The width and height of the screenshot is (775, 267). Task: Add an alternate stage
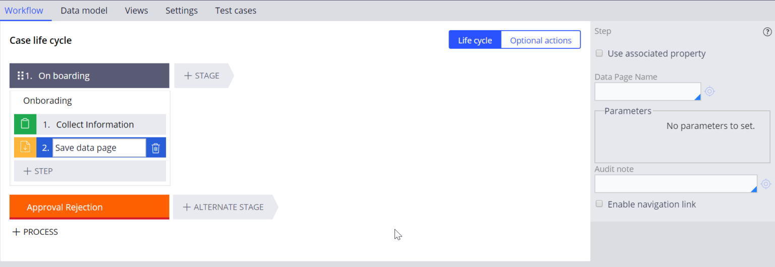[x=223, y=207]
